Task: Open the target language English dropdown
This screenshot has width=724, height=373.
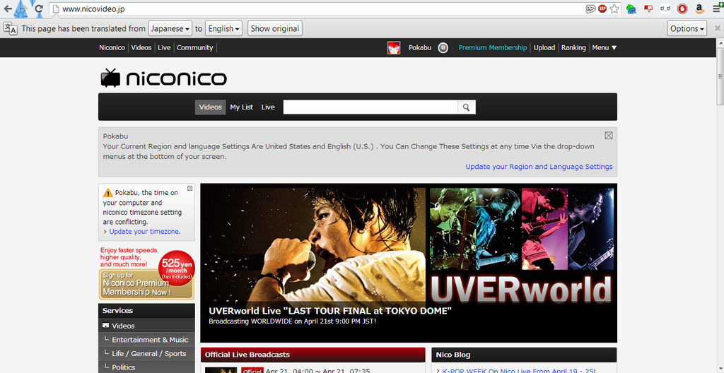Action: [x=223, y=29]
